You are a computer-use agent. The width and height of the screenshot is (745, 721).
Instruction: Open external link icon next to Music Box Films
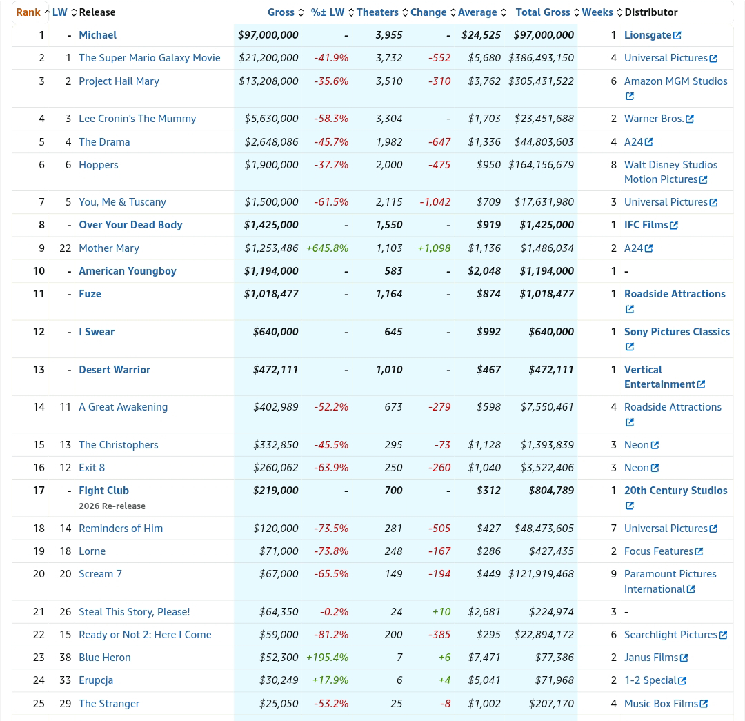tap(704, 704)
